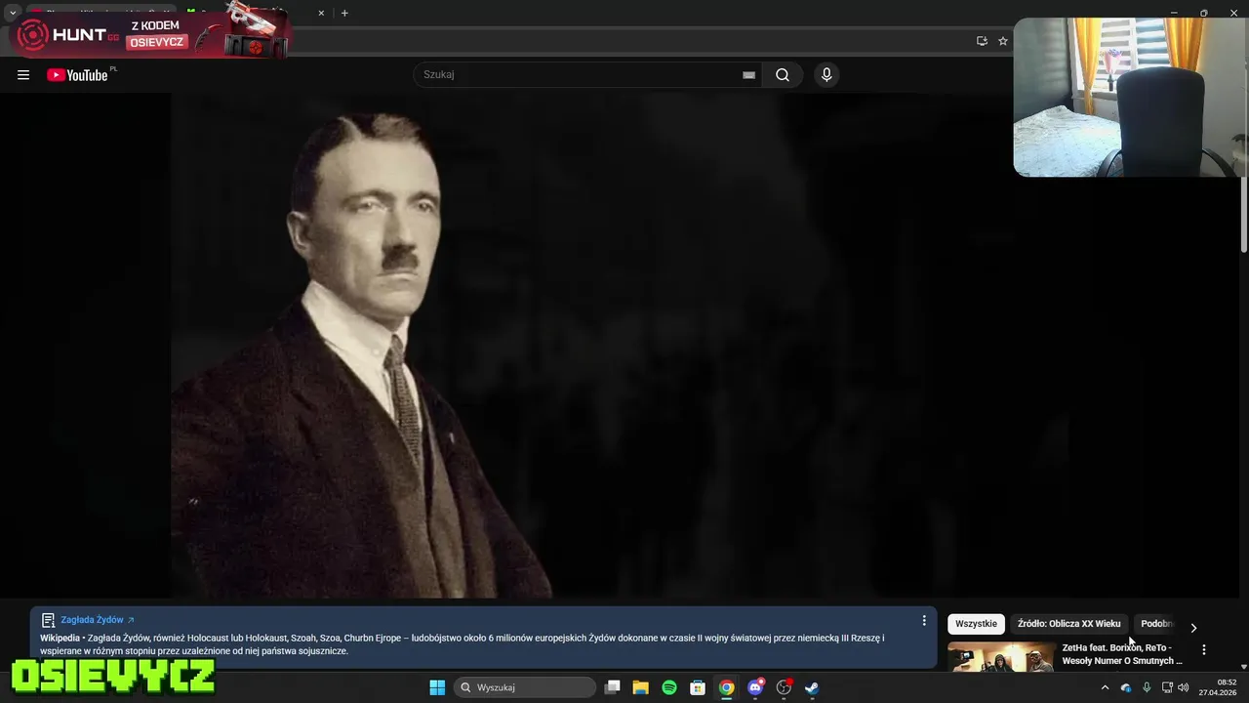
Task: Open Spotify from the taskbar
Action: coord(669,687)
